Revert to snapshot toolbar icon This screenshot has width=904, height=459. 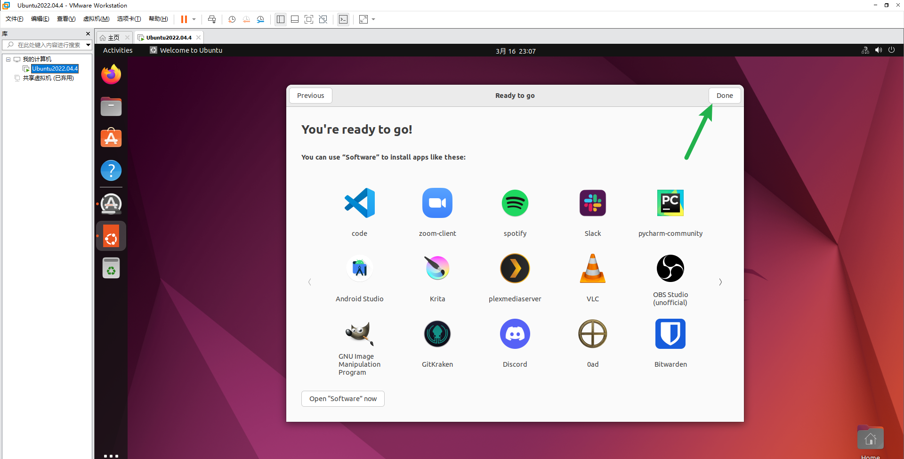246,19
